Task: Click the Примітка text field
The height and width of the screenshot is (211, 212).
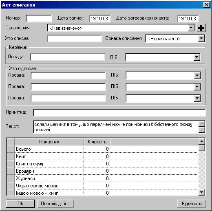Action: (x=119, y=113)
